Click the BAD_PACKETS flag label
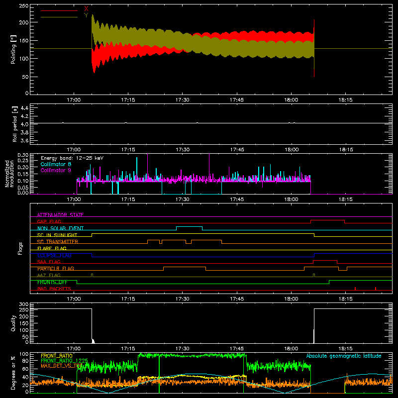Image resolution: width=398 pixels, height=398 pixels. pyautogui.click(x=54, y=289)
